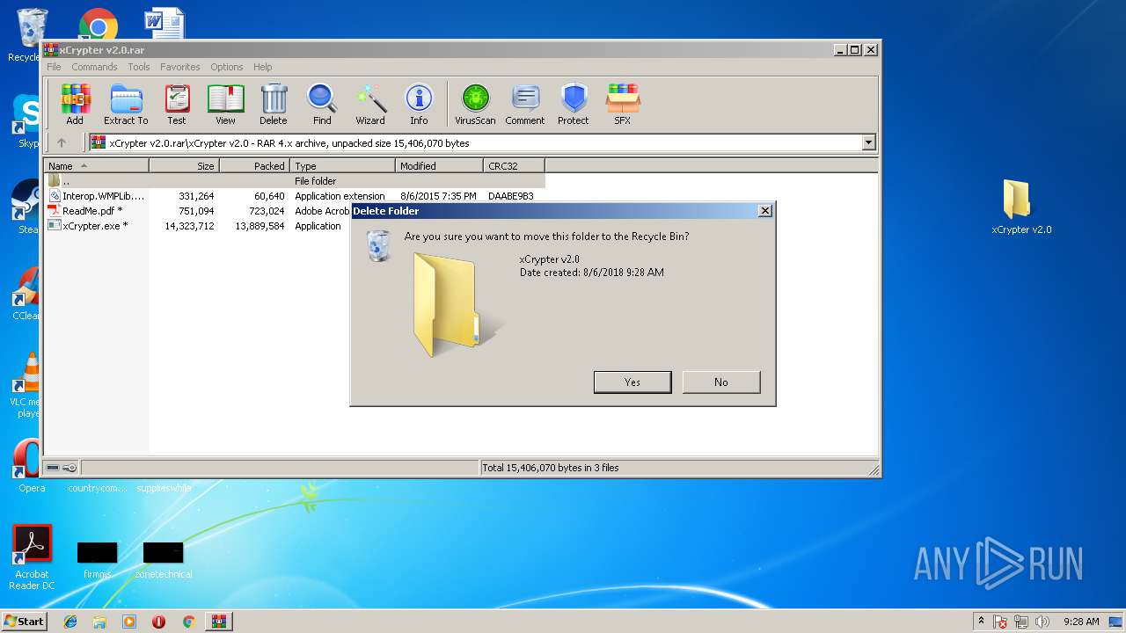The image size is (1126, 633).
Task: Sort by Packed column header
Action: (255, 165)
